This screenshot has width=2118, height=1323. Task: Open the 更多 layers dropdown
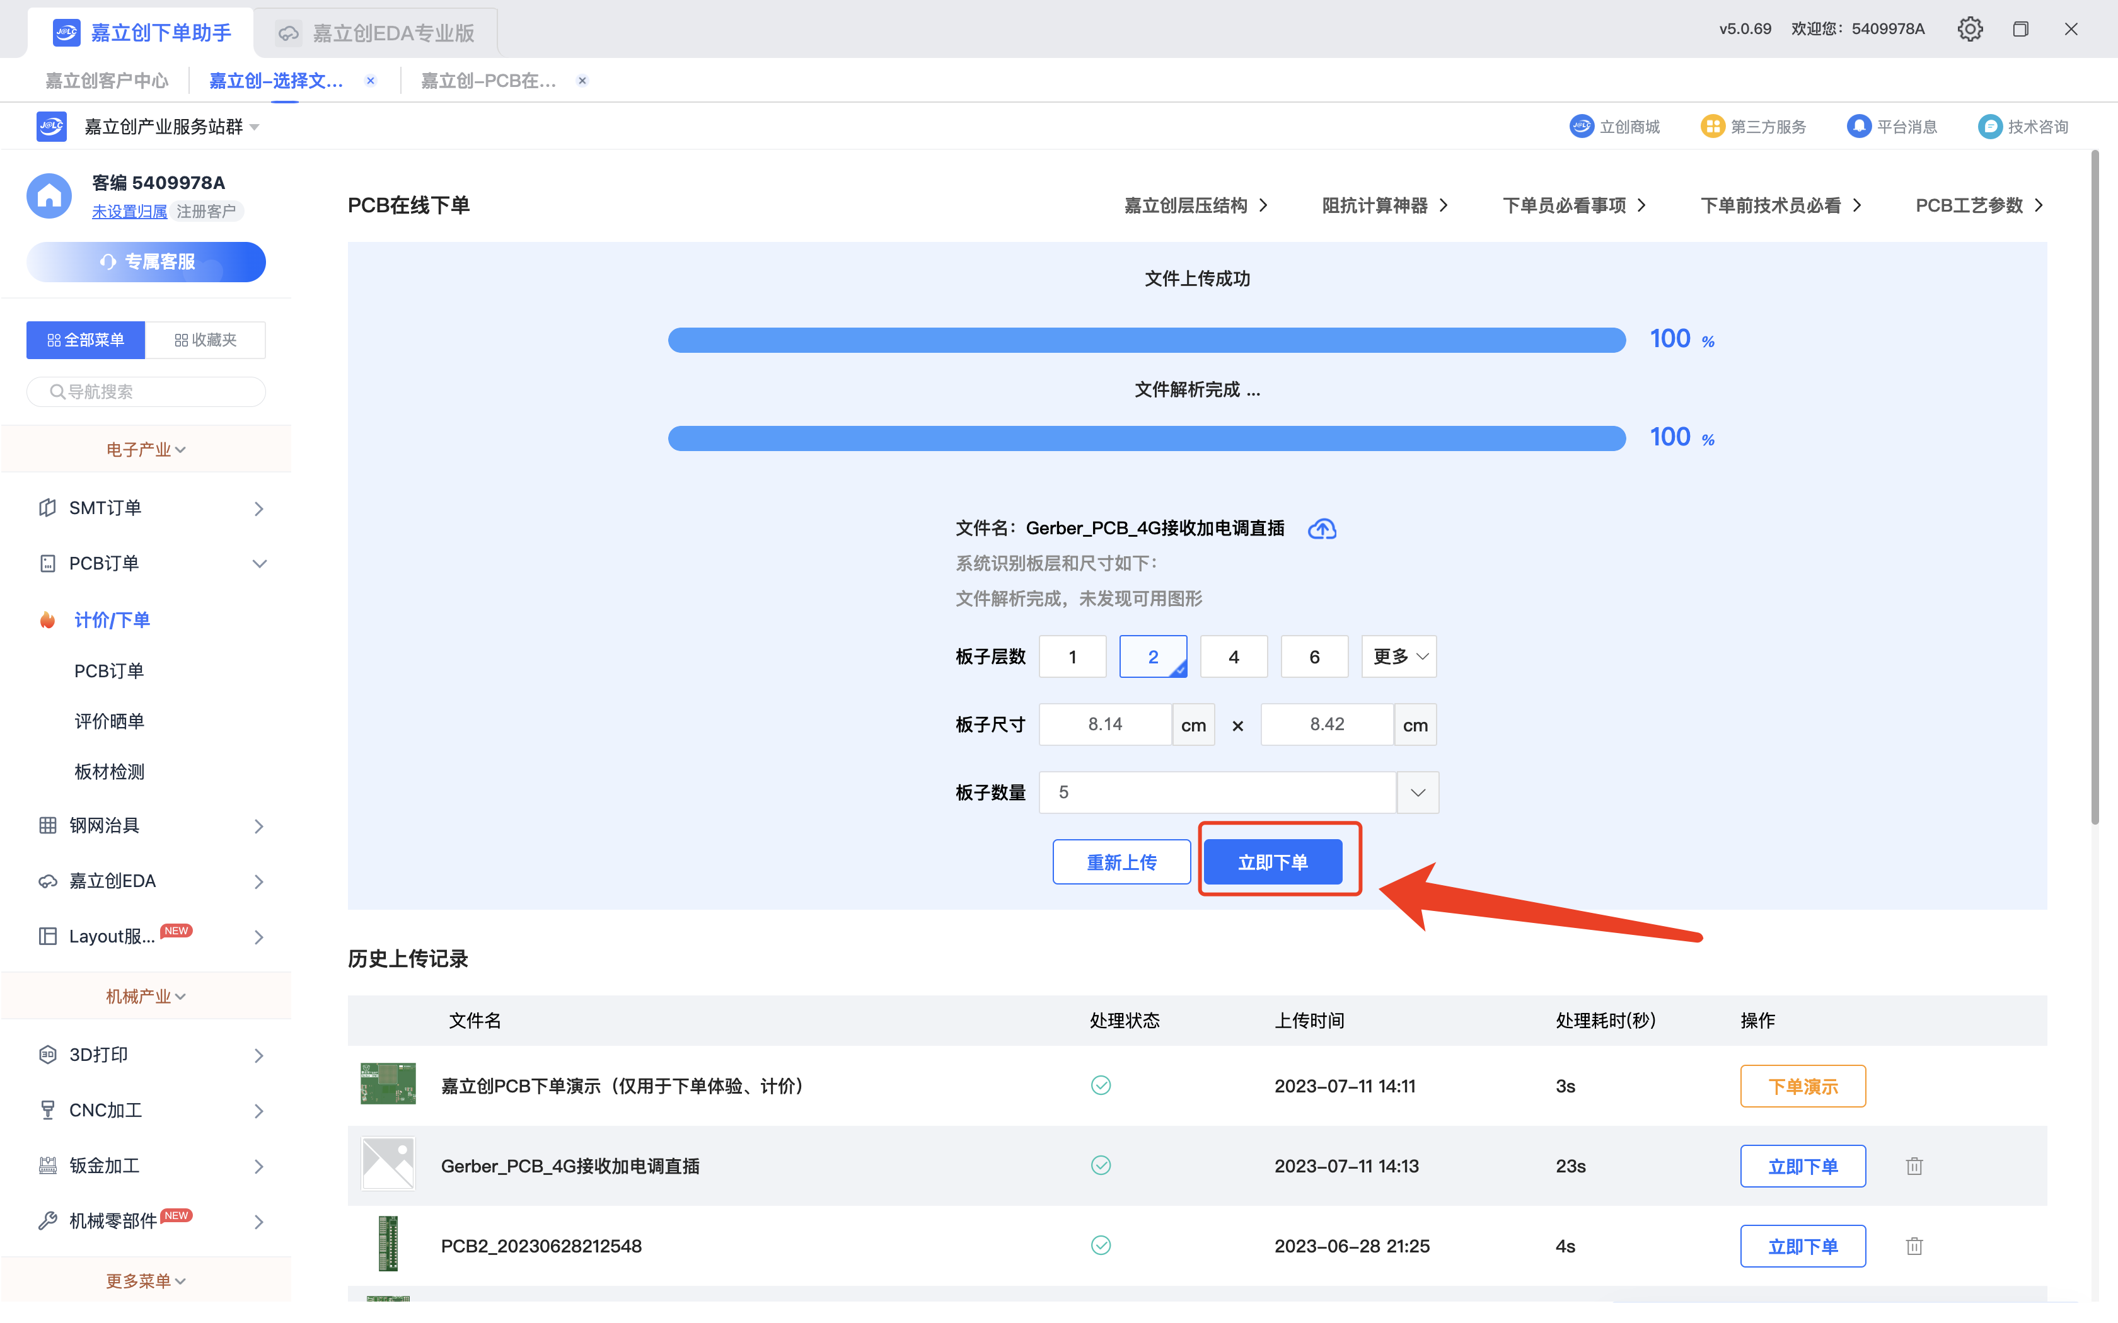[x=1399, y=656]
